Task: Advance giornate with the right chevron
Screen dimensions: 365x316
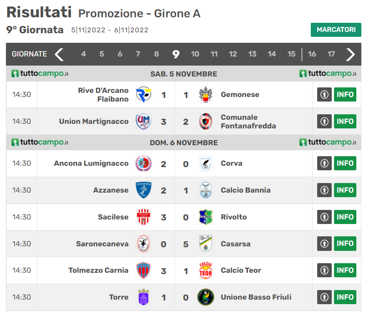Action: 350,54
